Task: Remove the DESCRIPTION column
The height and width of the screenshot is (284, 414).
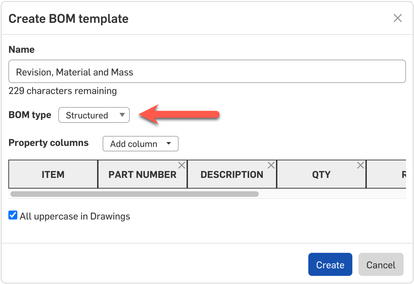Action: (x=271, y=165)
